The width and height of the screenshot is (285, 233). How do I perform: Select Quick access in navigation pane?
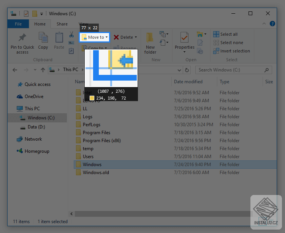(x=38, y=84)
